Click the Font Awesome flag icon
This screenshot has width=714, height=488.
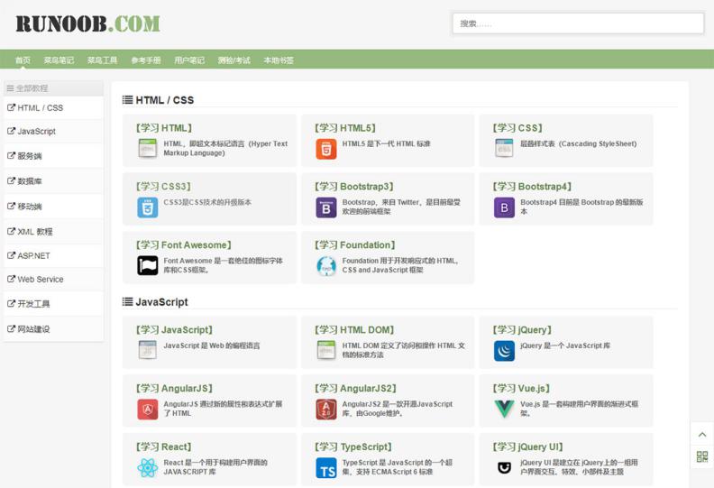(148, 265)
